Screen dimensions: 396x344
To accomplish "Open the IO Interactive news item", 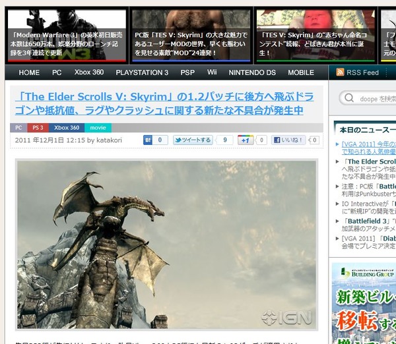I will click(x=368, y=208).
